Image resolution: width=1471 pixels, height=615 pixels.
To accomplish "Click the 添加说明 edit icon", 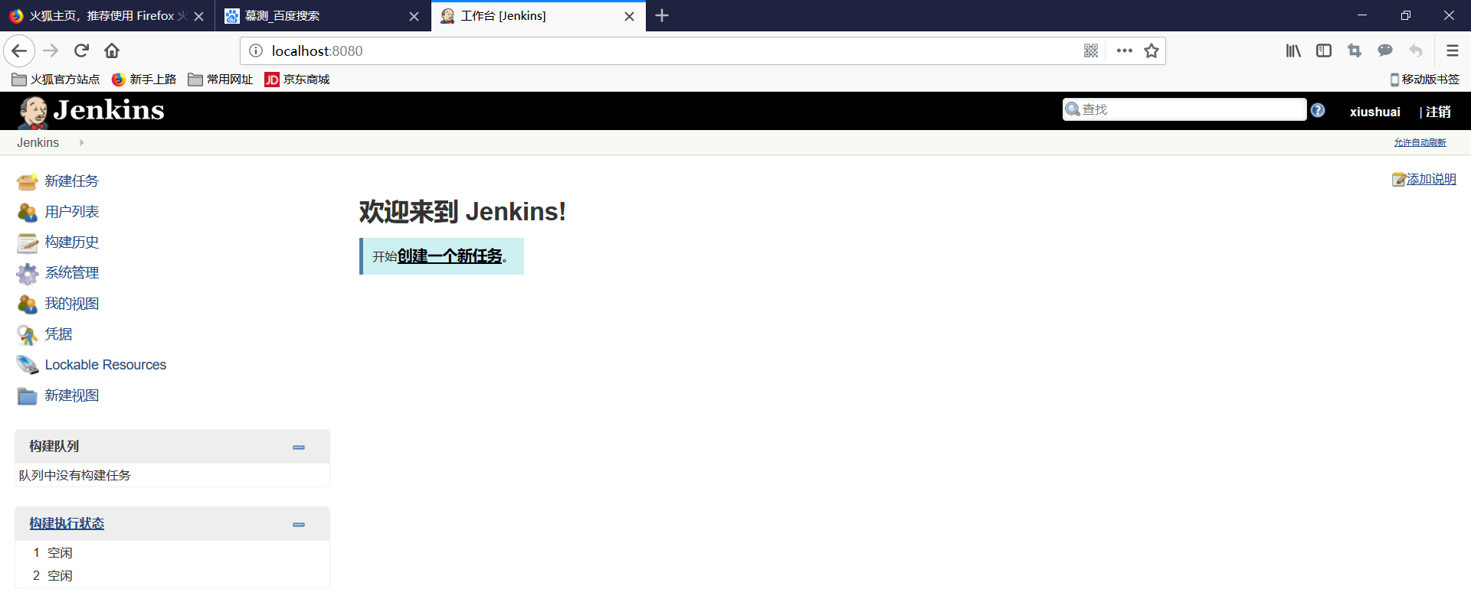I will click(1399, 179).
